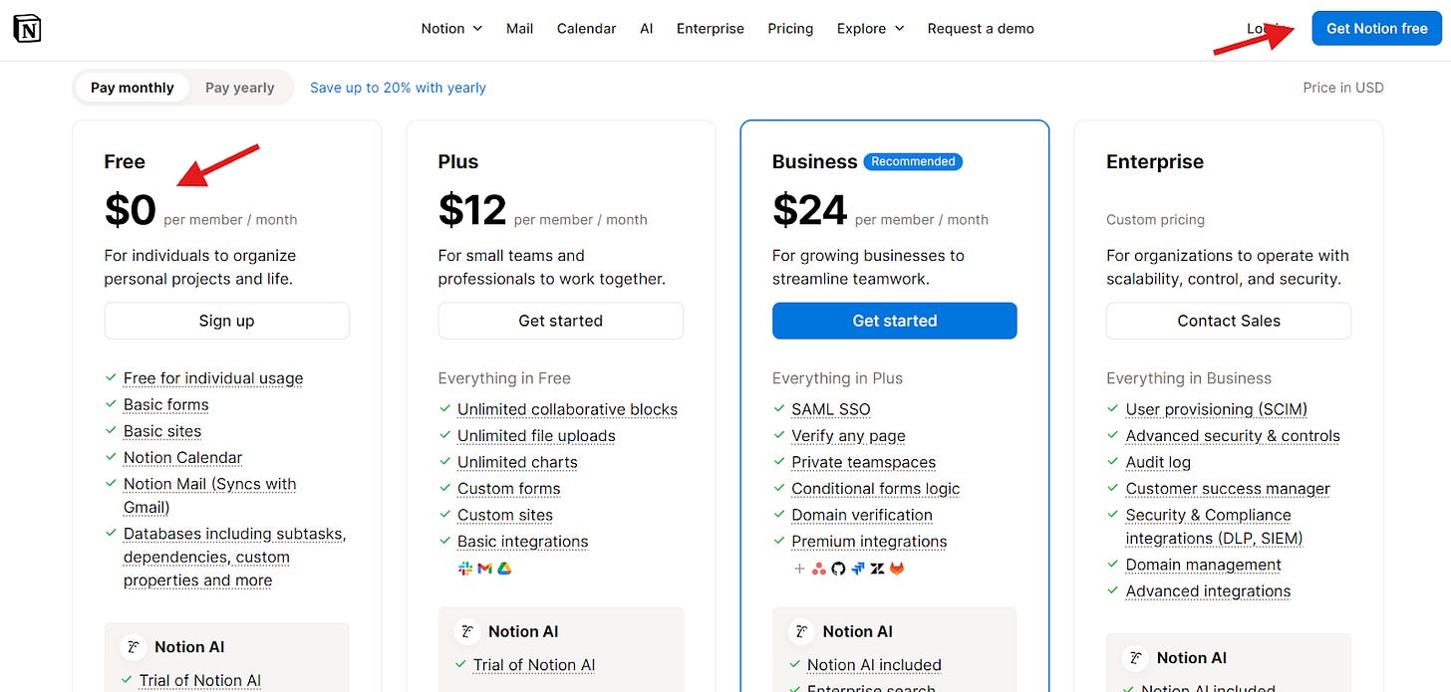Open the Explore dropdown in navigation
The height and width of the screenshot is (692, 1451).
click(870, 29)
